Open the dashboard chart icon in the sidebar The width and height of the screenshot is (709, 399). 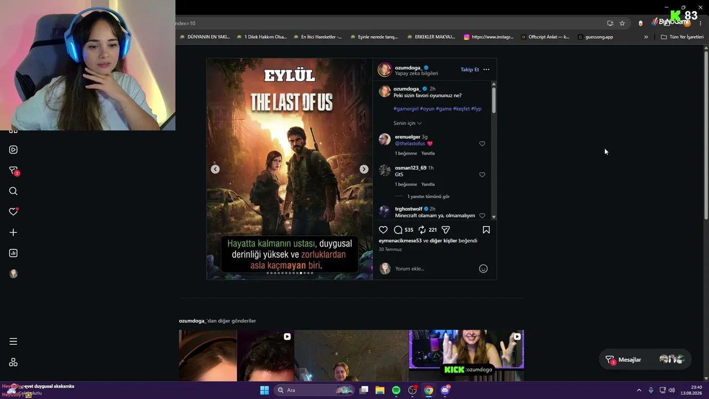(x=13, y=253)
